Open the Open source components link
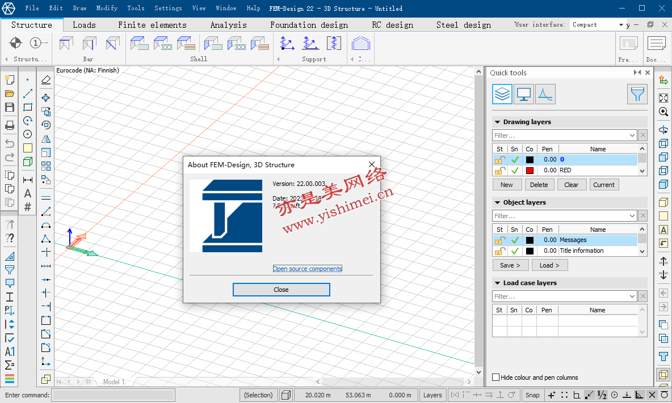The width and height of the screenshot is (672, 403). 307,269
